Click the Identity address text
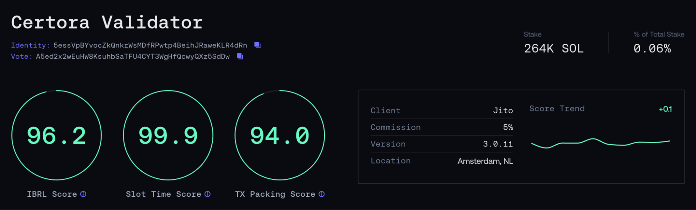The image size is (696, 210). point(150,45)
